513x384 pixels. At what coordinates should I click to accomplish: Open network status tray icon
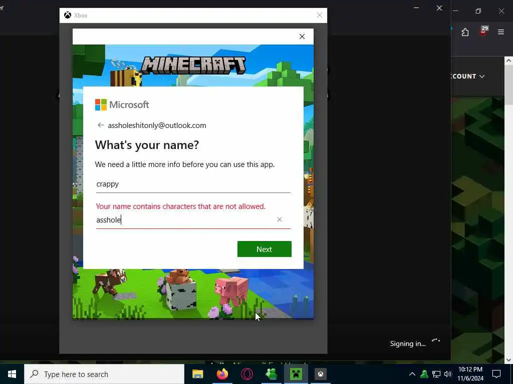point(436,374)
